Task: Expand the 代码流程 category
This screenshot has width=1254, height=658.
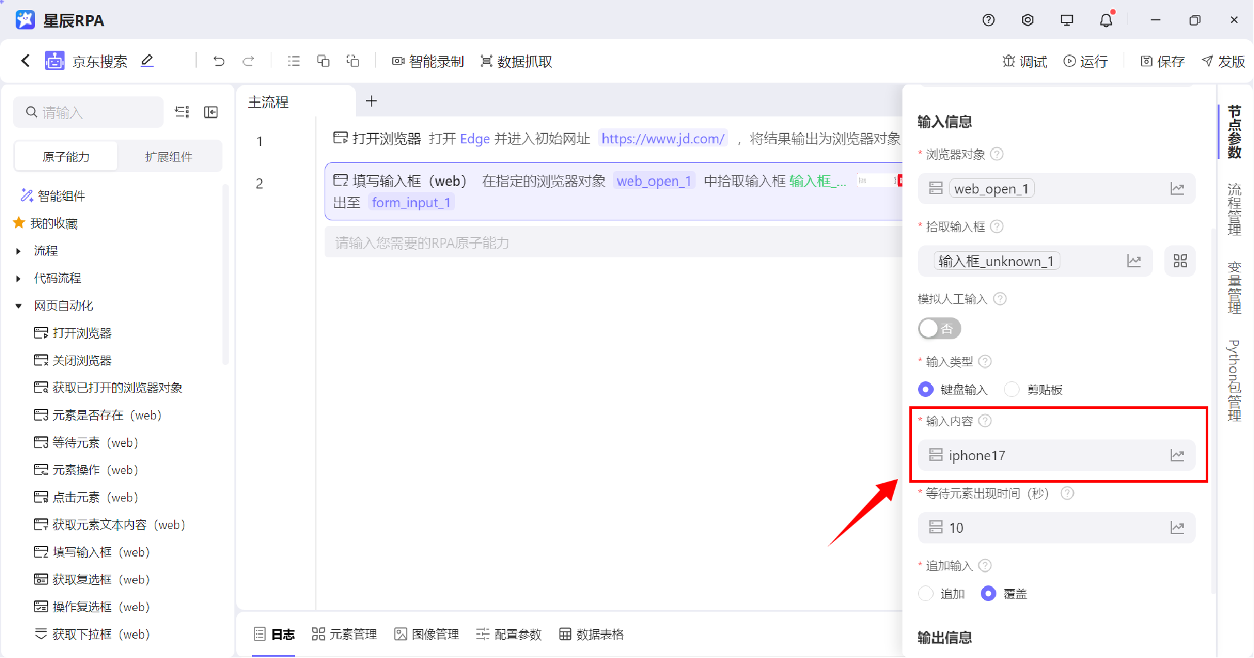Action: click(18, 278)
